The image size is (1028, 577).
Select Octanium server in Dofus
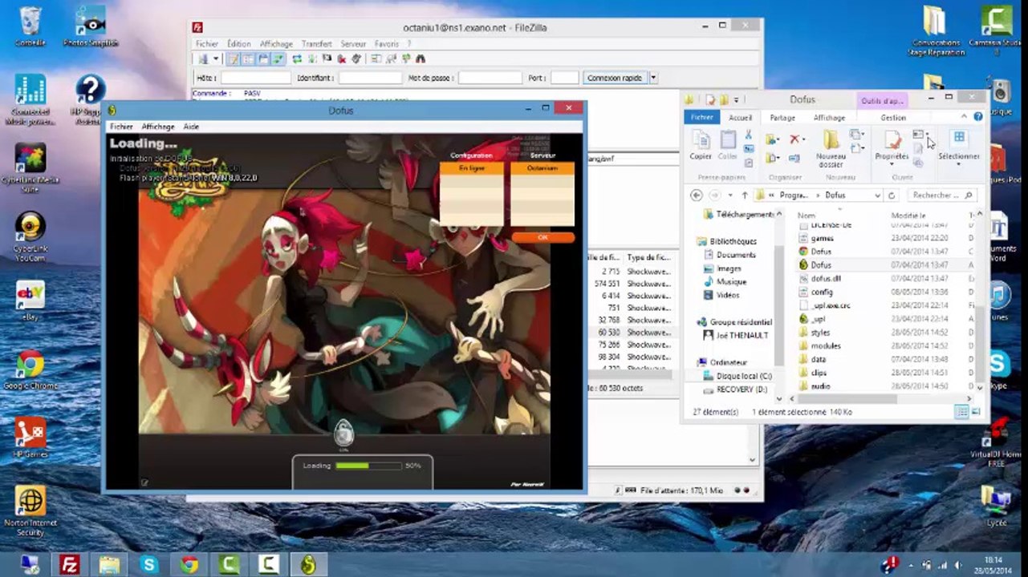(x=542, y=168)
